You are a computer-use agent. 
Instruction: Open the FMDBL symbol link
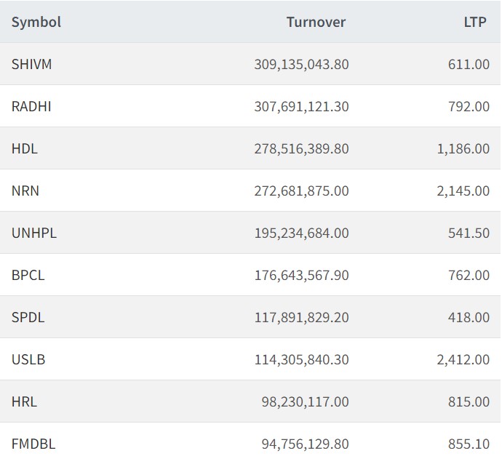33,444
